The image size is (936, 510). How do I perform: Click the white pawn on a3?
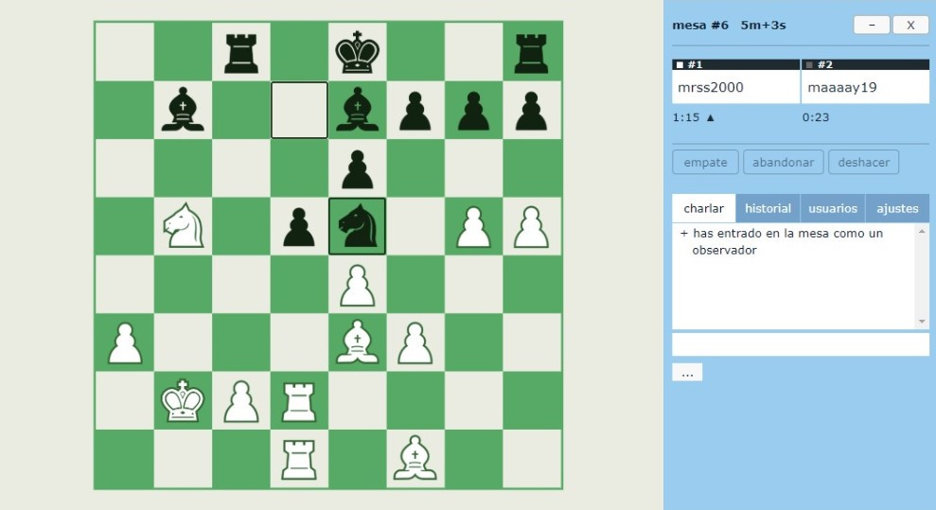pos(125,343)
